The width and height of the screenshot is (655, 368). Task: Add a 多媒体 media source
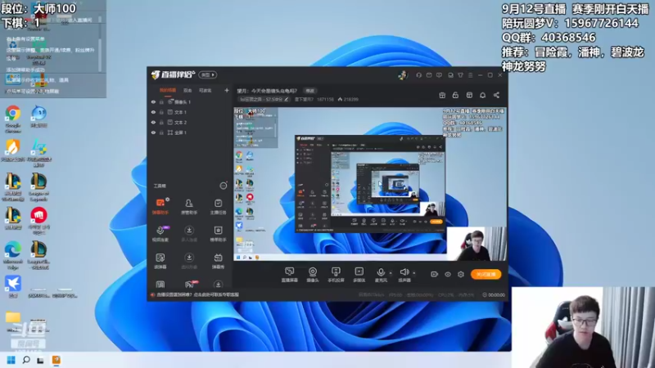pyautogui.click(x=359, y=275)
